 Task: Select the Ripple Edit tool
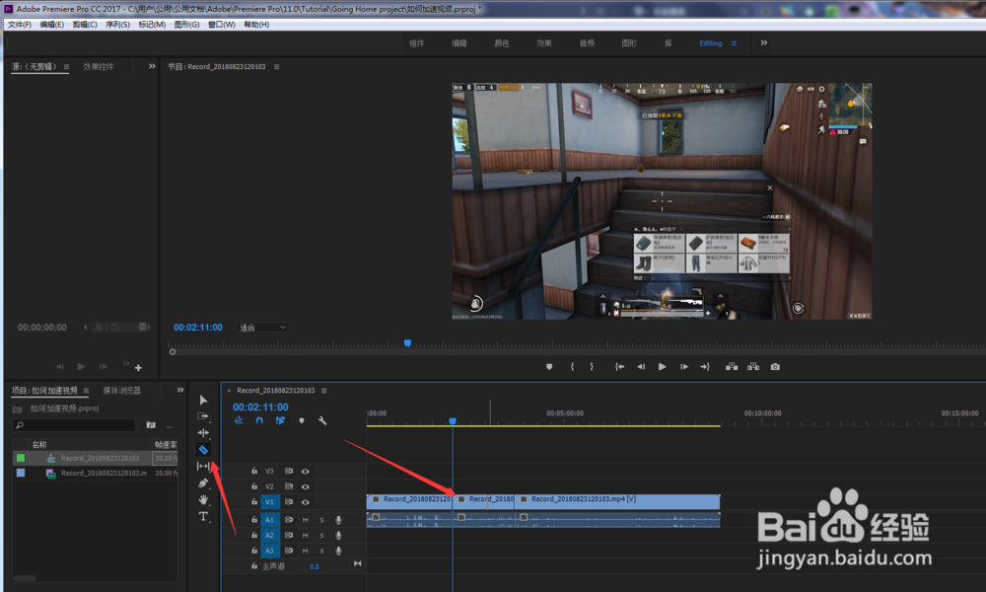click(203, 433)
